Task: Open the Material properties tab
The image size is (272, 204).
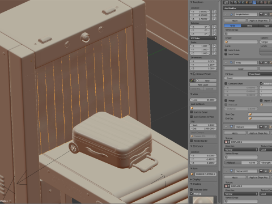Action: coord(262,2)
